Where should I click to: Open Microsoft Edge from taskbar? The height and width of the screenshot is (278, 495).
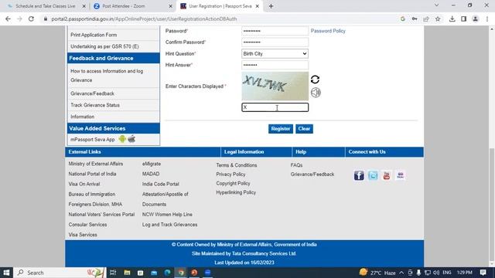click(x=167, y=273)
